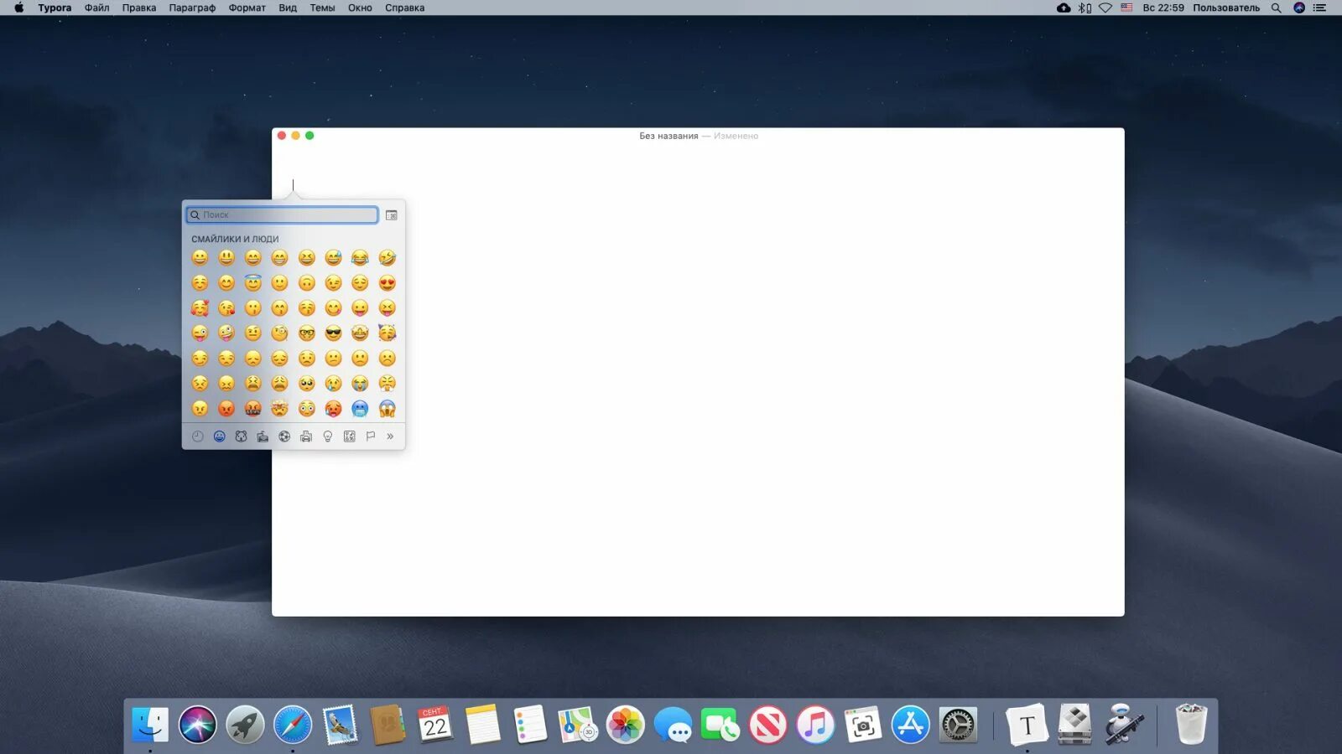Insert the star-struck emoji

click(360, 333)
